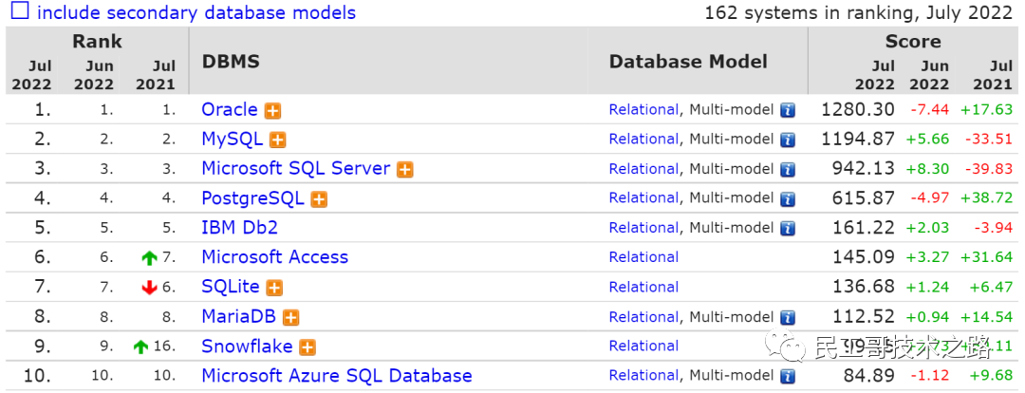
Task: Expand the MariaDB plus icon
Action: pyautogui.click(x=290, y=317)
